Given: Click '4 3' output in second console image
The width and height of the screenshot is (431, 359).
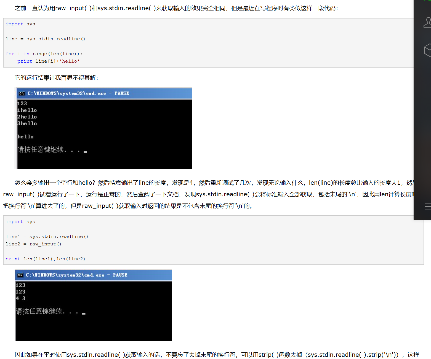Looking at the screenshot, I should pos(20,298).
